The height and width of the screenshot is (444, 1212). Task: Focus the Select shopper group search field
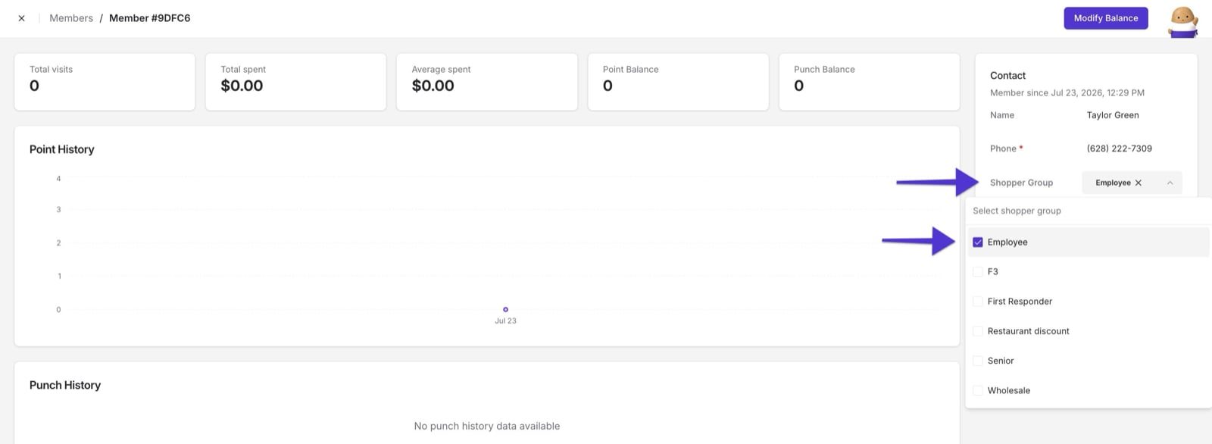coord(1088,211)
